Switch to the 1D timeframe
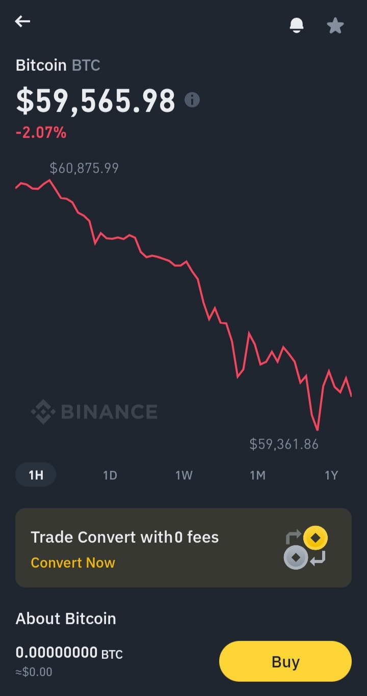 pos(110,475)
